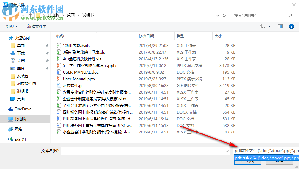Sort by the 类型 column header
Image resolution: width=299 pixels, height=169 pixels.
[x=180, y=36]
